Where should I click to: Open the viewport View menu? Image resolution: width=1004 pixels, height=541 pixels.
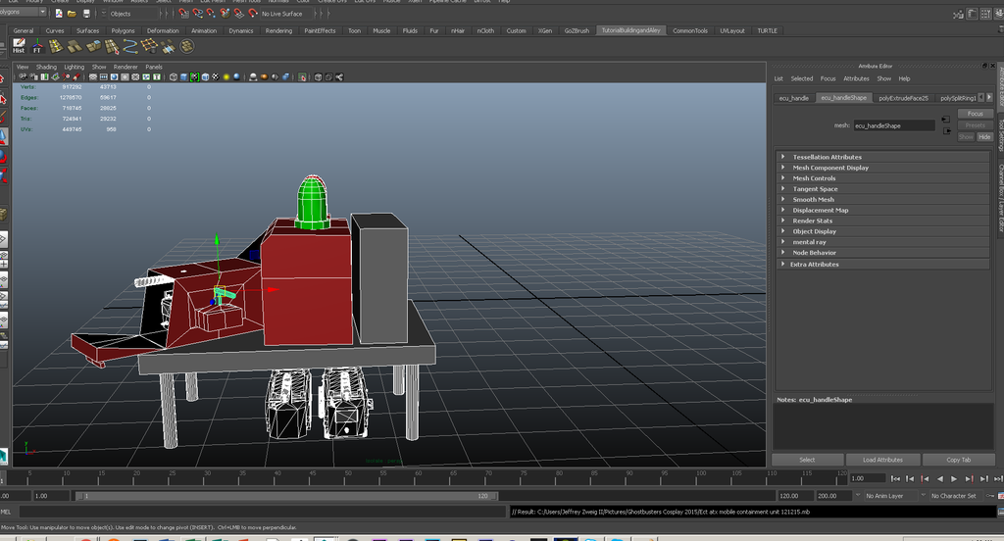pos(23,67)
